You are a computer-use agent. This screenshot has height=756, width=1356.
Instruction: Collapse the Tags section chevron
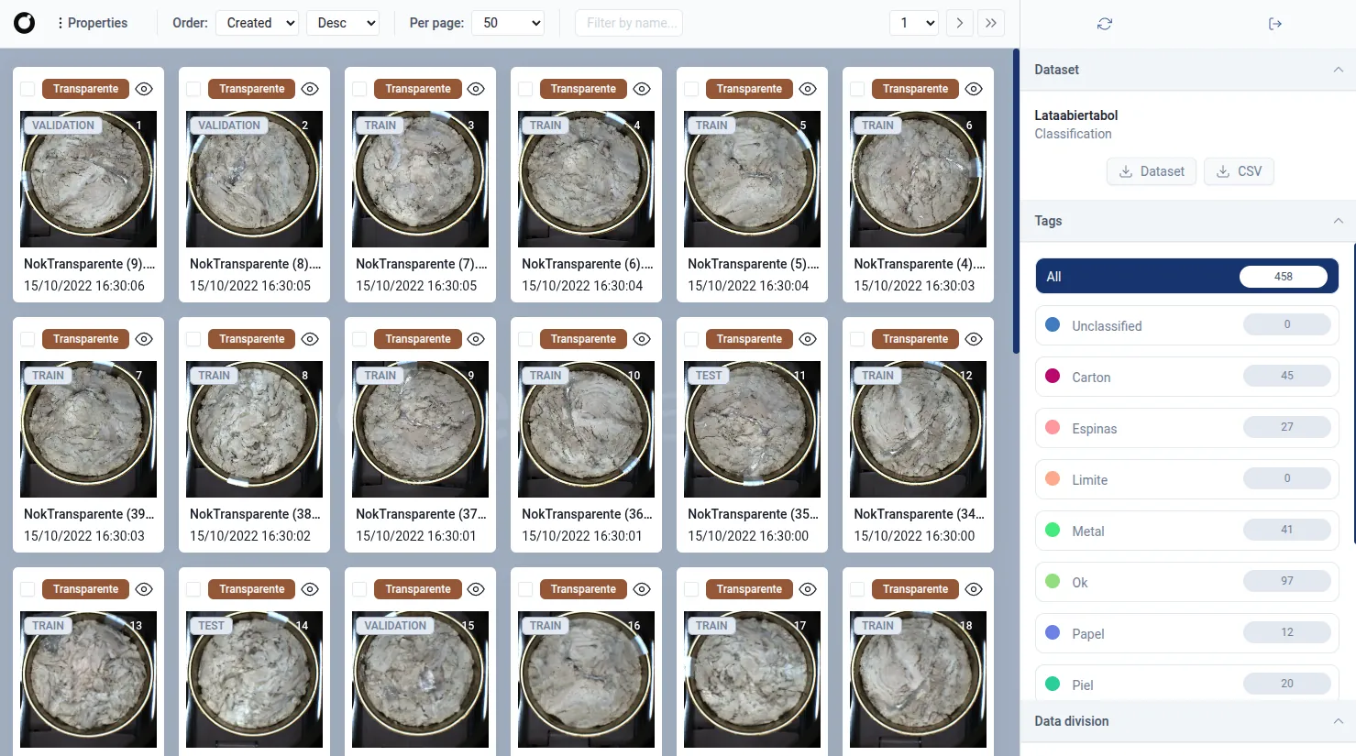(x=1338, y=221)
